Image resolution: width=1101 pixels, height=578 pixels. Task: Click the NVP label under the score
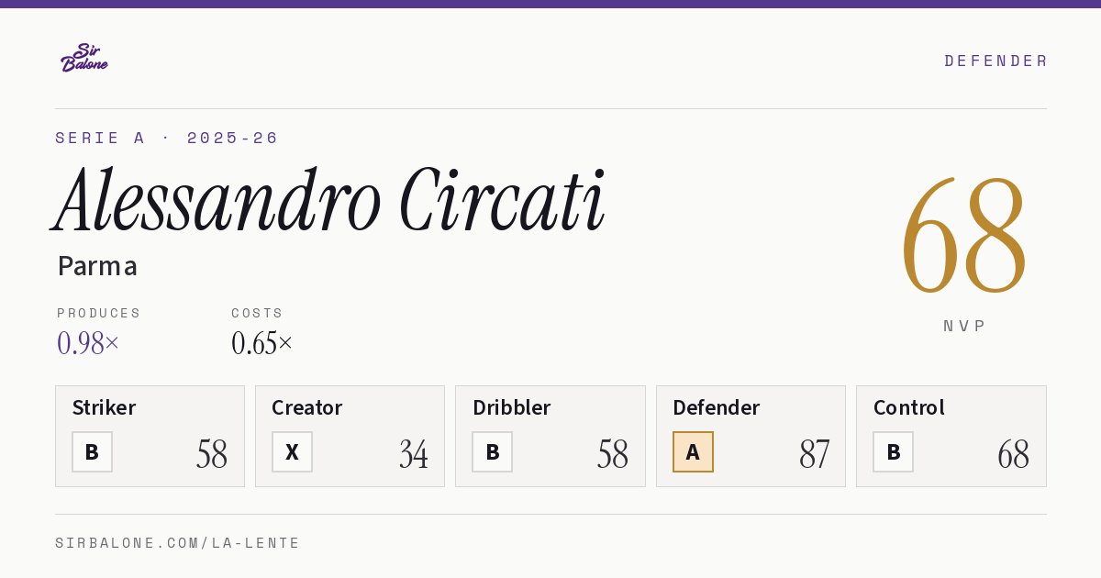(964, 326)
